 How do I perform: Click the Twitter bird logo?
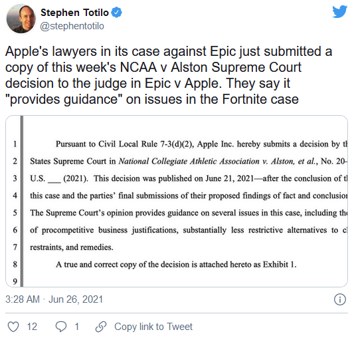point(339,11)
